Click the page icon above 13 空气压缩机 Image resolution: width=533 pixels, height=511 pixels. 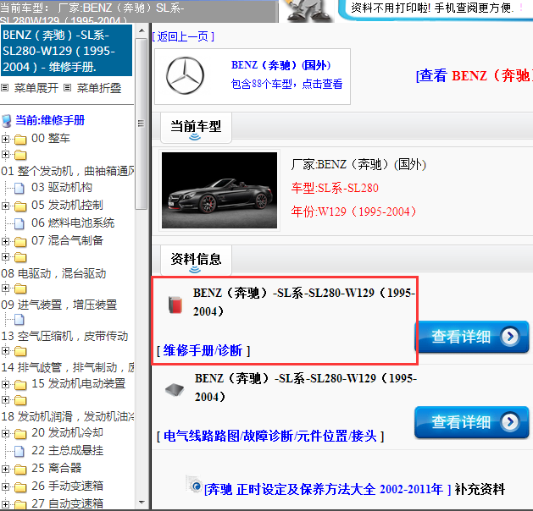(x=19, y=320)
